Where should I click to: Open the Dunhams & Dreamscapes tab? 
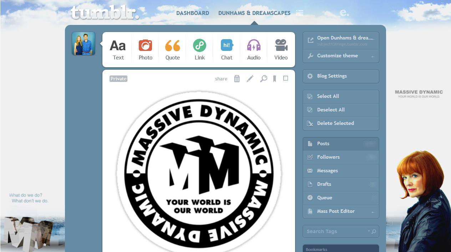[254, 13]
